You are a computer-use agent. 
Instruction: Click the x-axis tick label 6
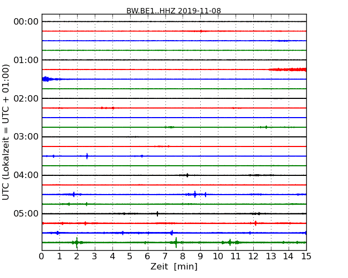147,257
